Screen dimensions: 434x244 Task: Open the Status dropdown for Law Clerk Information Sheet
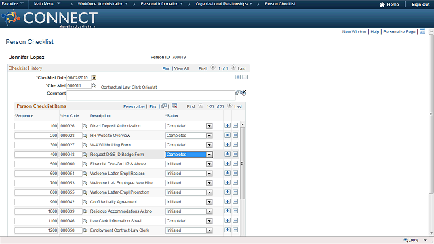210,221
